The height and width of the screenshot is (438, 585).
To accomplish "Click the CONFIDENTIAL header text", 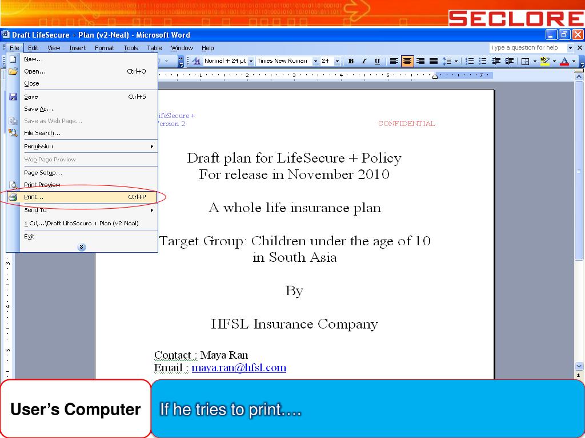I will (407, 124).
